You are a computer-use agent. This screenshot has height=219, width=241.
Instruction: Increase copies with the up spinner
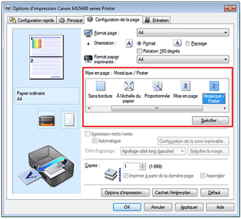pos(143,165)
